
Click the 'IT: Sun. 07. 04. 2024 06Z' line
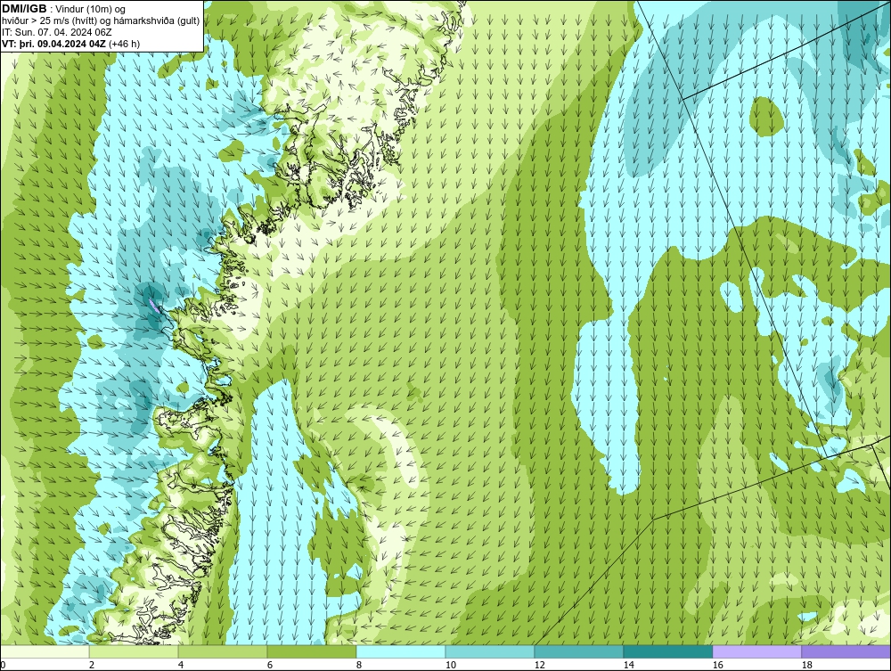coord(57,32)
